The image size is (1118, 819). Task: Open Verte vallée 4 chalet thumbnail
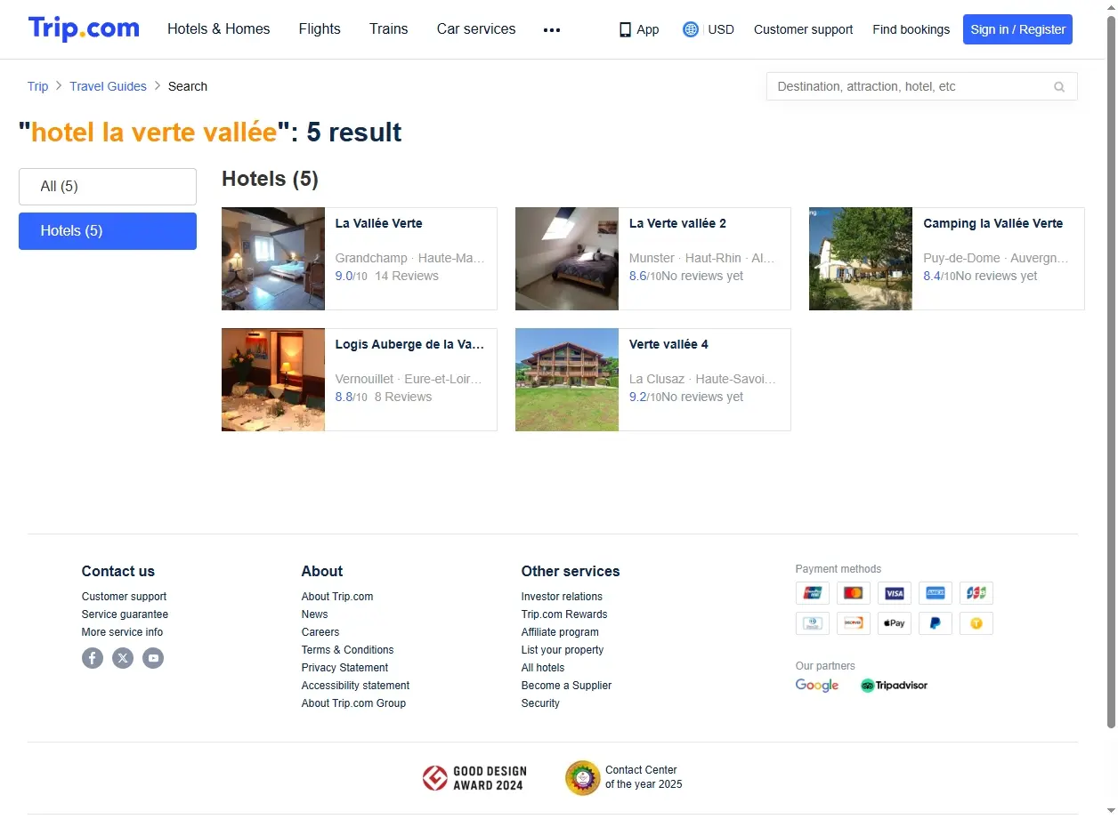(x=567, y=380)
